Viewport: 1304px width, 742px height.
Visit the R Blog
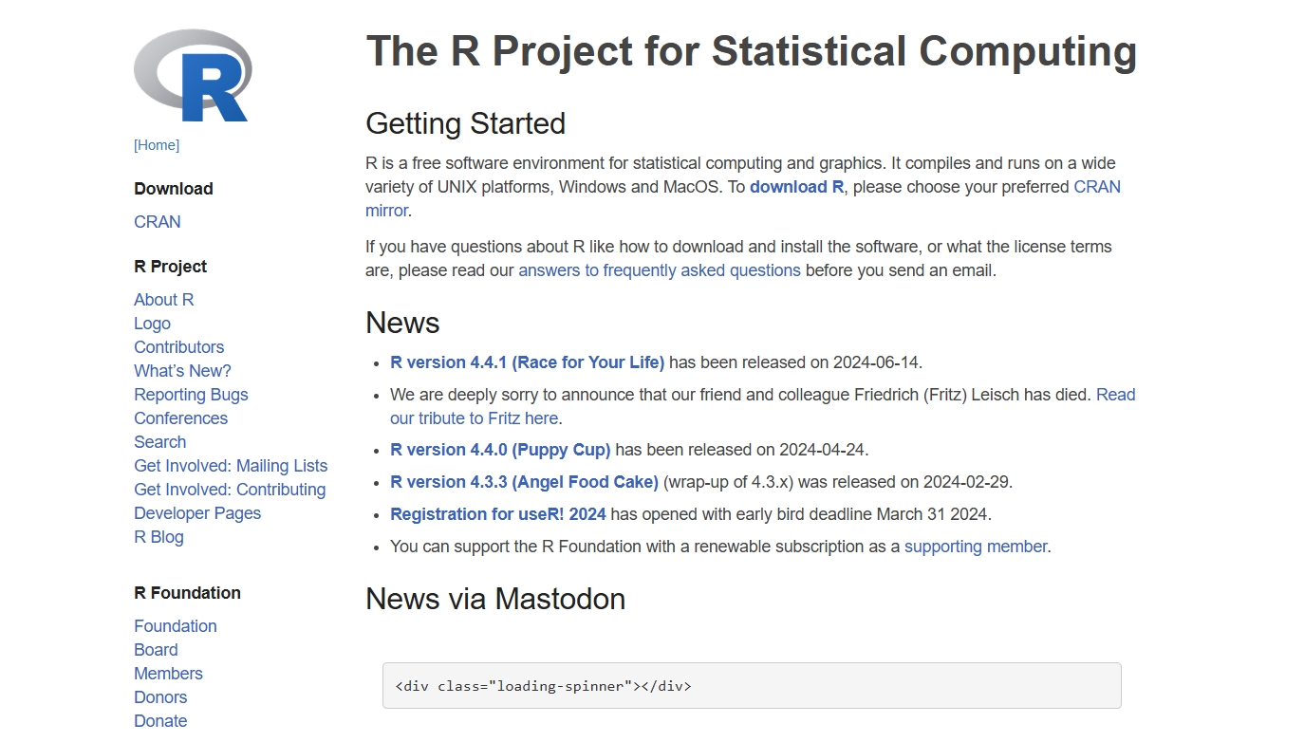click(159, 537)
